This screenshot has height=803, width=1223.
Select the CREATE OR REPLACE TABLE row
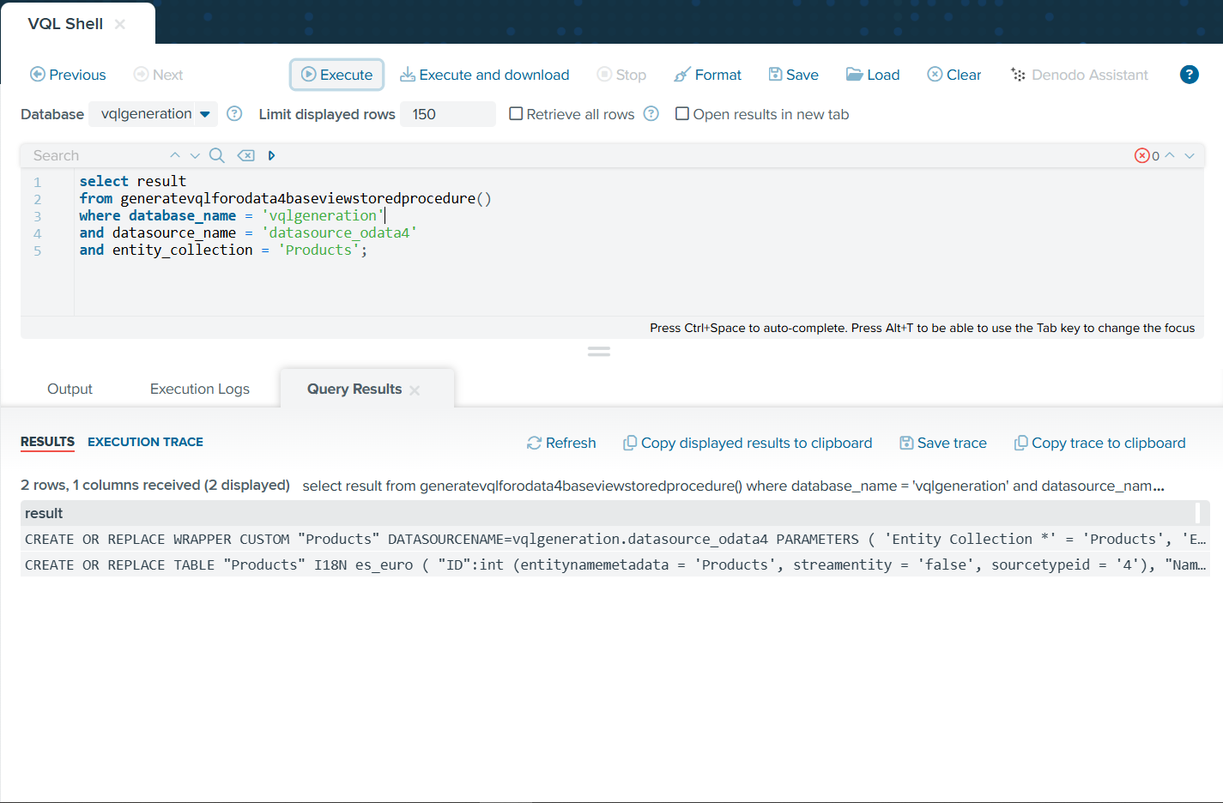coord(615,565)
